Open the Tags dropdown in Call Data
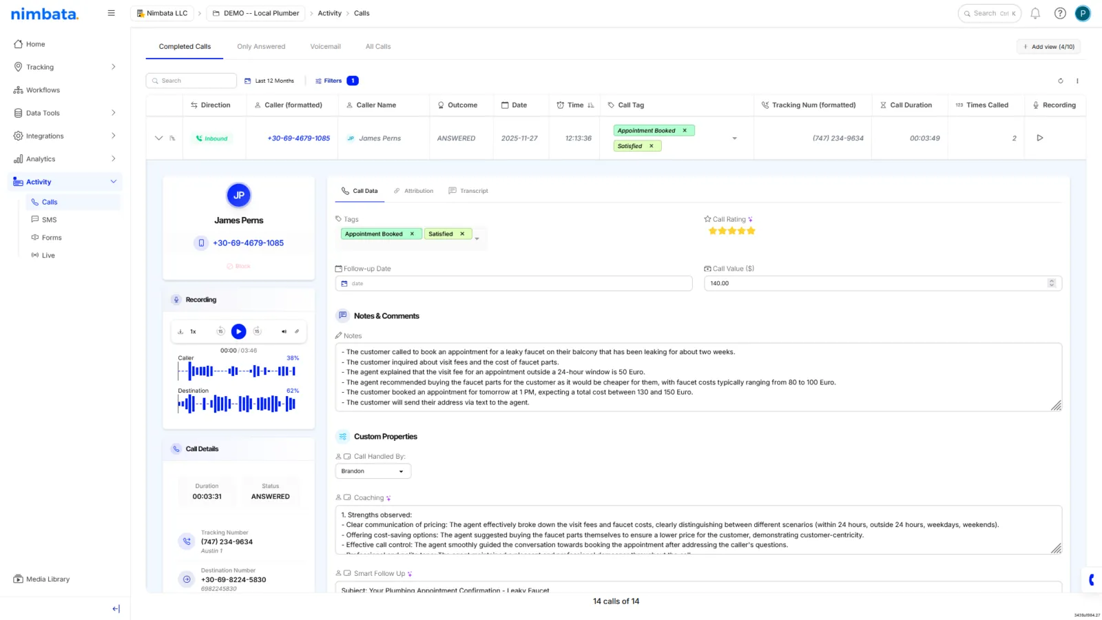 coord(477,238)
